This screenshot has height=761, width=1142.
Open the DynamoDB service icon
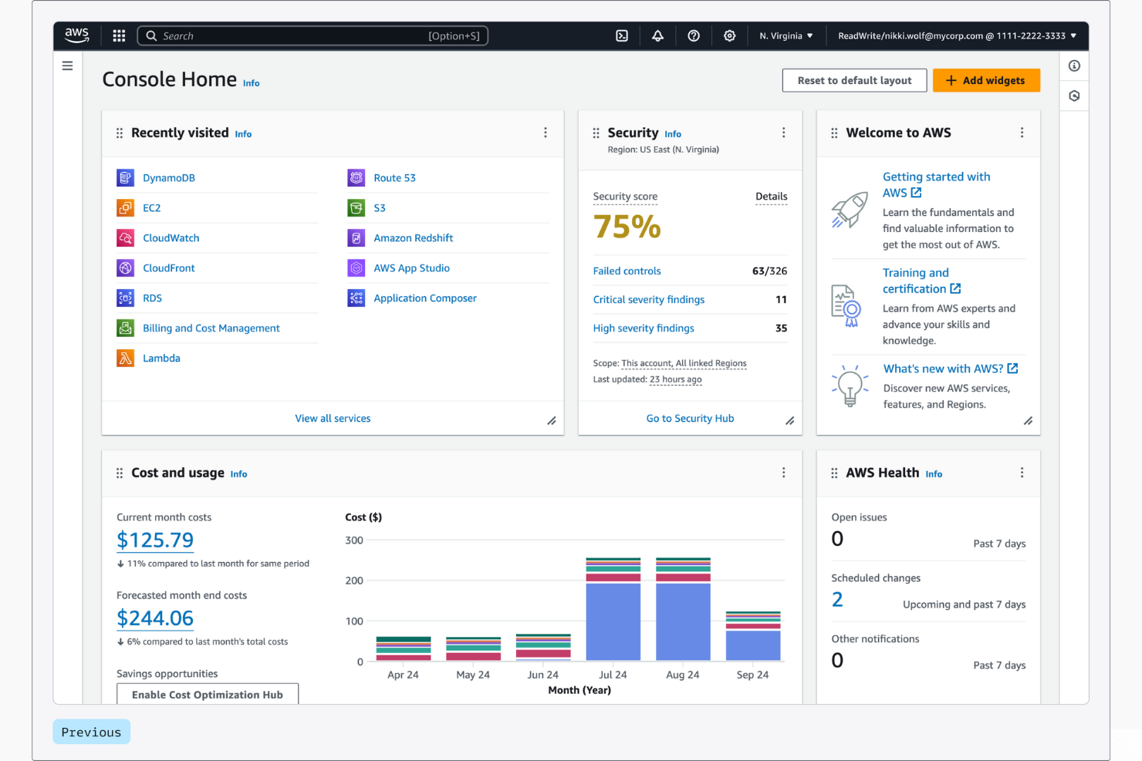point(125,177)
